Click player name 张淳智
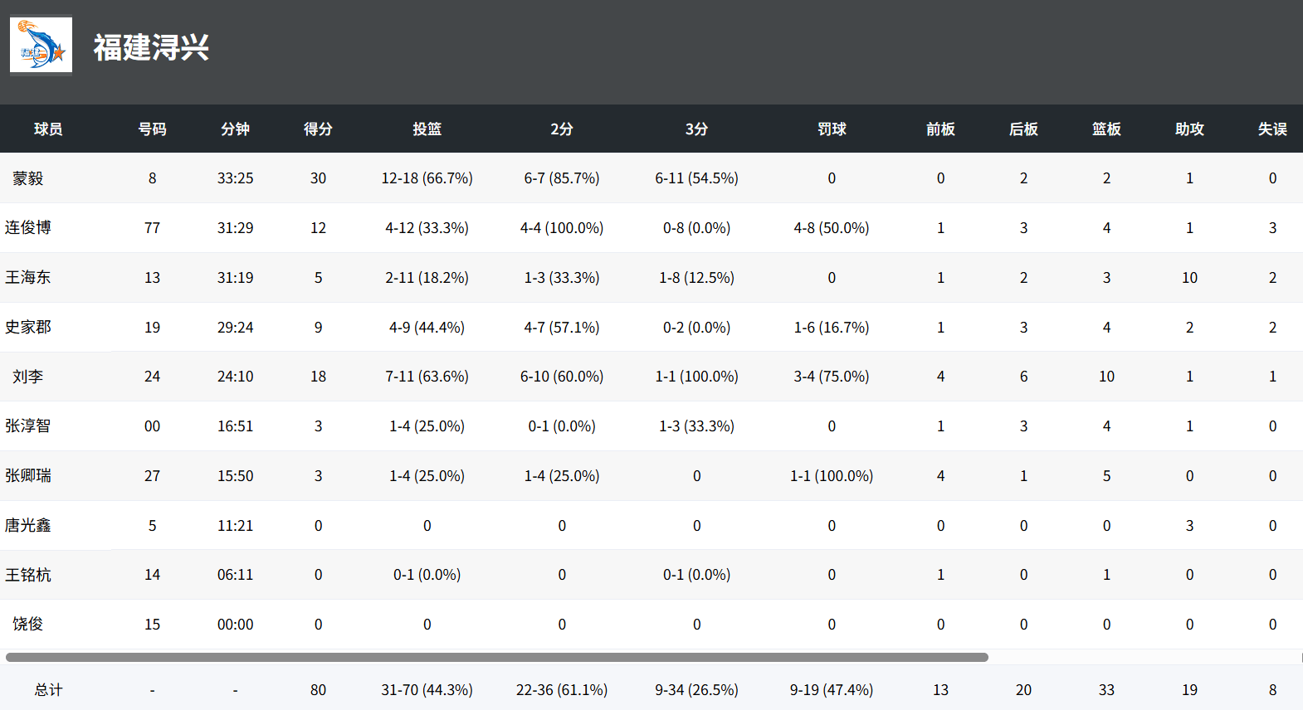This screenshot has height=710, width=1303. click(x=28, y=426)
